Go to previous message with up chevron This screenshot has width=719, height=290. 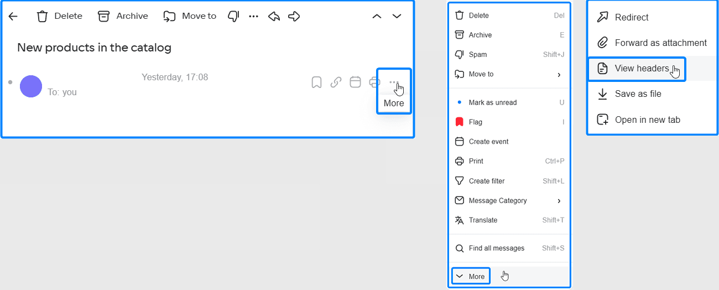pos(377,16)
